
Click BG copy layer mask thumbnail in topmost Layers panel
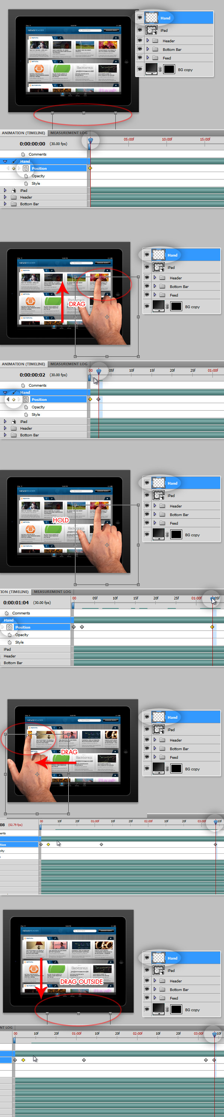coord(169,70)
